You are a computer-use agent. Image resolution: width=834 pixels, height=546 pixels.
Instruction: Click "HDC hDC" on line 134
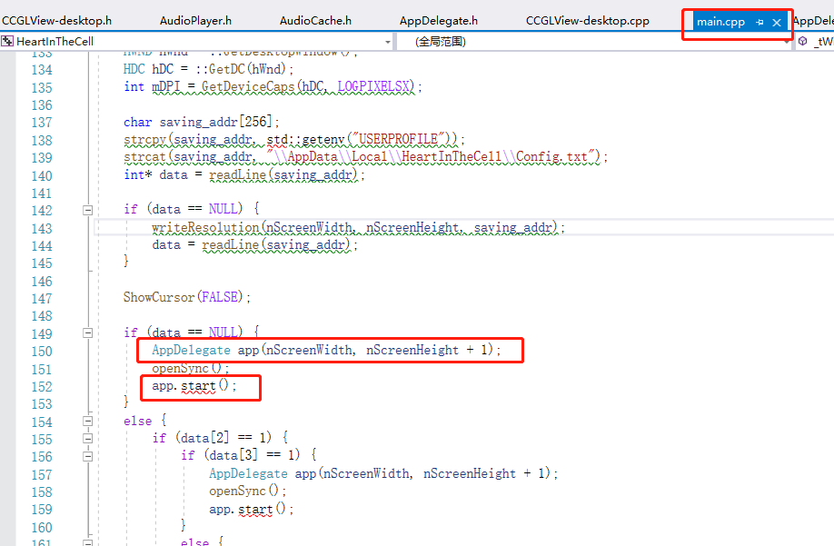tap(148, 69)
